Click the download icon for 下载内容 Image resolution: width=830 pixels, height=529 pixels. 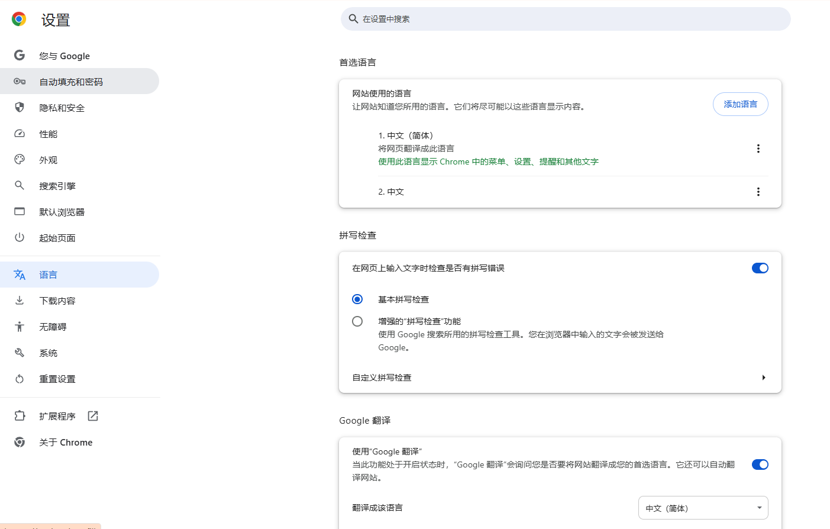pos(20,300)
